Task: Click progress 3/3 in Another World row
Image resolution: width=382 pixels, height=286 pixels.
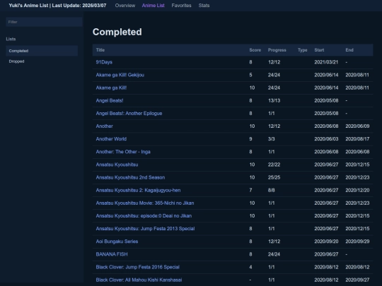Action: pos(272,139)
